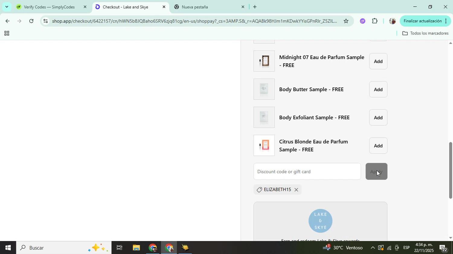Screen dimensions: 453x254
Task: Open the ESP language indicator
Action: pyautogui.click(x=406, y=248)
